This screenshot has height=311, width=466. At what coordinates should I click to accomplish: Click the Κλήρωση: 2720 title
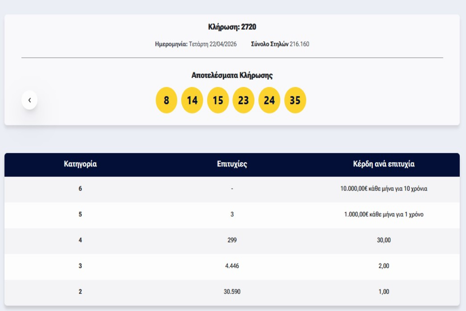click(x=232, y=27)
